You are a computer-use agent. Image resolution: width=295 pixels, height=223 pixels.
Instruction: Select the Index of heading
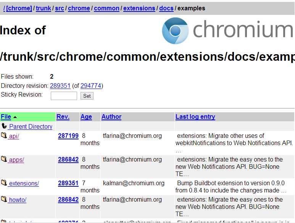tap(23, 30)
